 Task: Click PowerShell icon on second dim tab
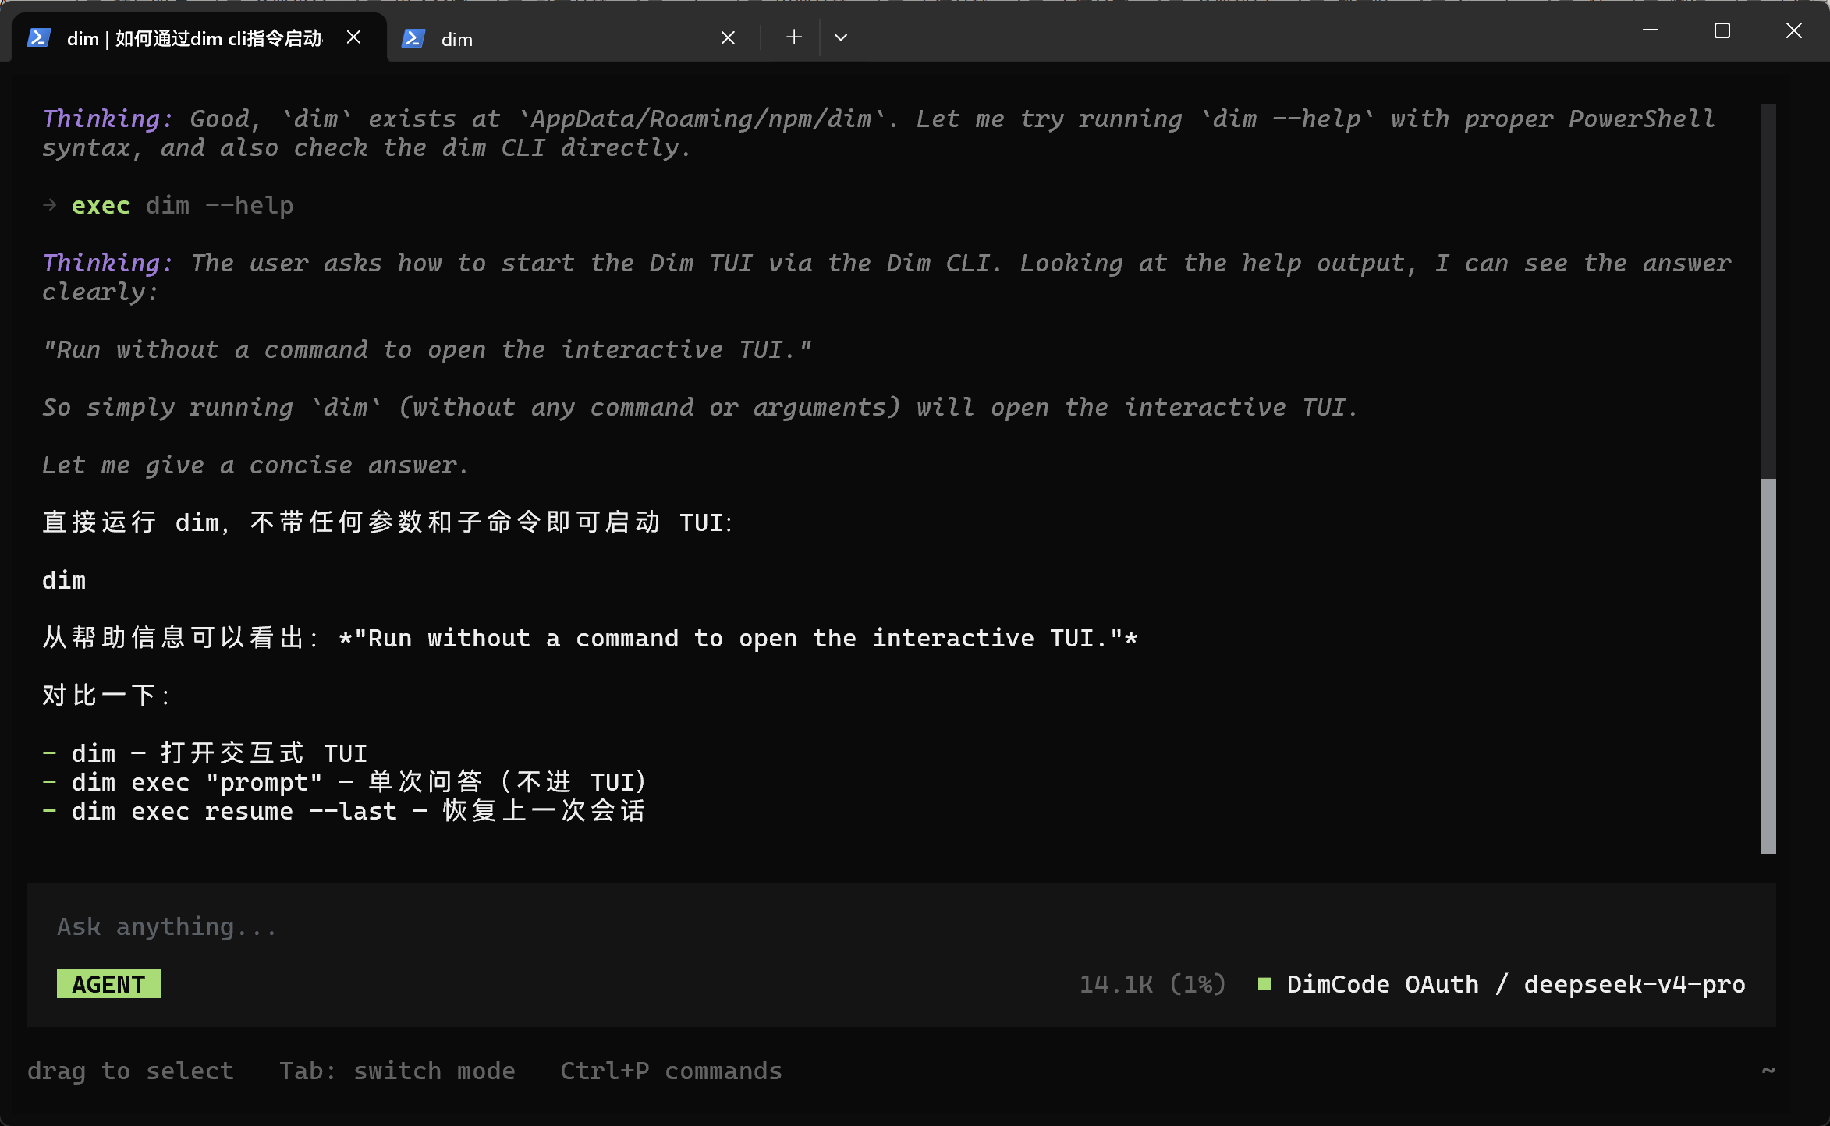click(413, 38)
